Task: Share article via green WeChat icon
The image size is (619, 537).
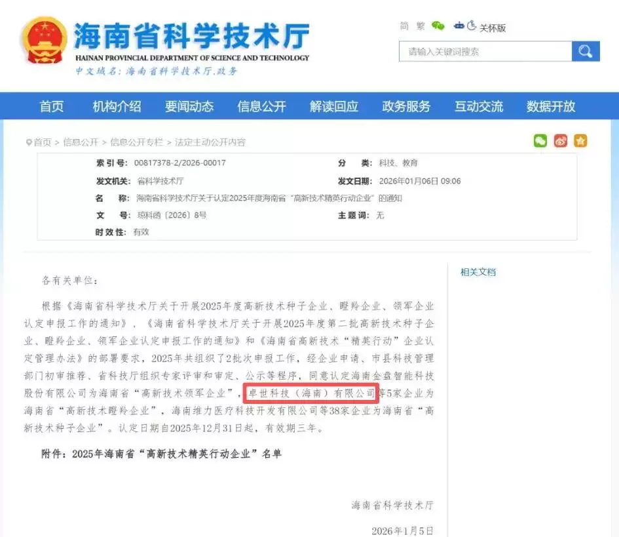Action: pyautogui.click(x=540, y=141)
